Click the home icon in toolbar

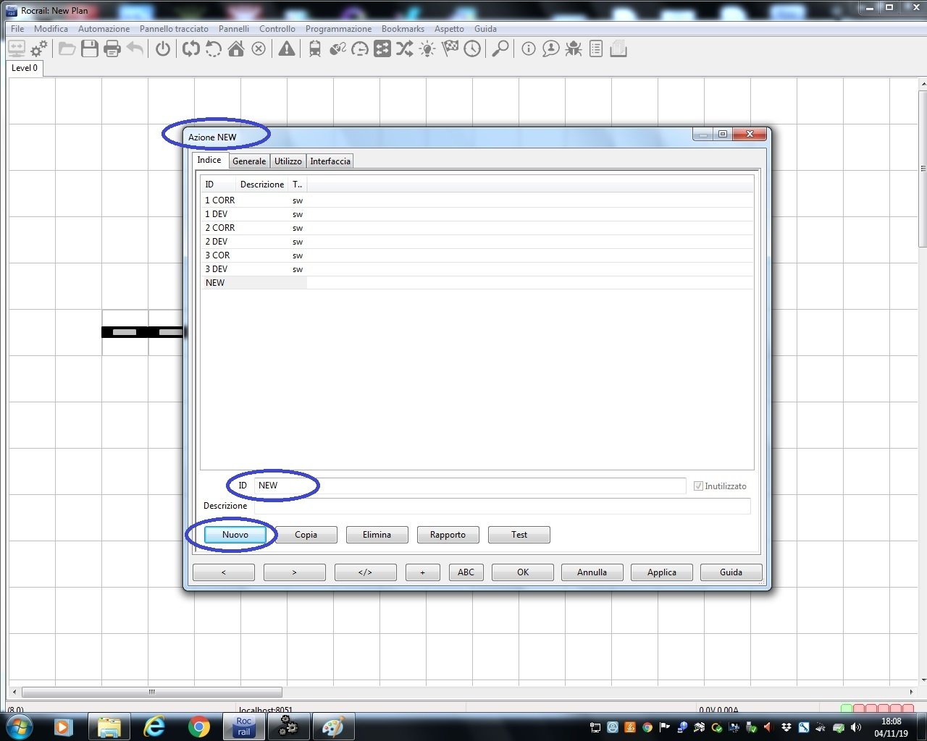point(236,49)
